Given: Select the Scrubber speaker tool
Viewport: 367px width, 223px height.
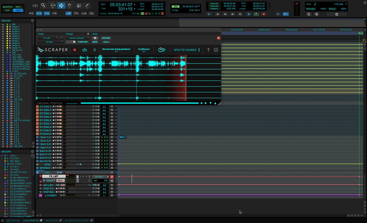Looking at the screenshot, I should pos(79,5).
